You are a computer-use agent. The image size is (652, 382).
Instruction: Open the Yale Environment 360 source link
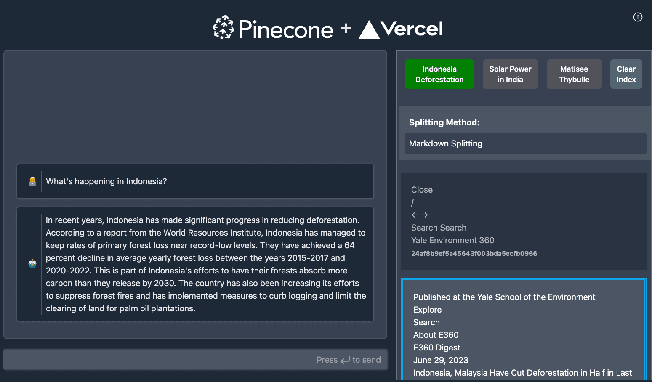452,240
